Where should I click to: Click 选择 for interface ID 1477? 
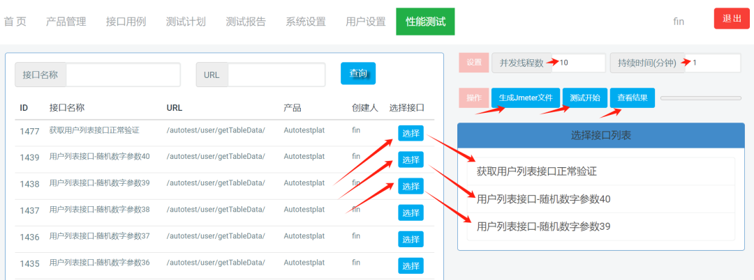[411, 133]
